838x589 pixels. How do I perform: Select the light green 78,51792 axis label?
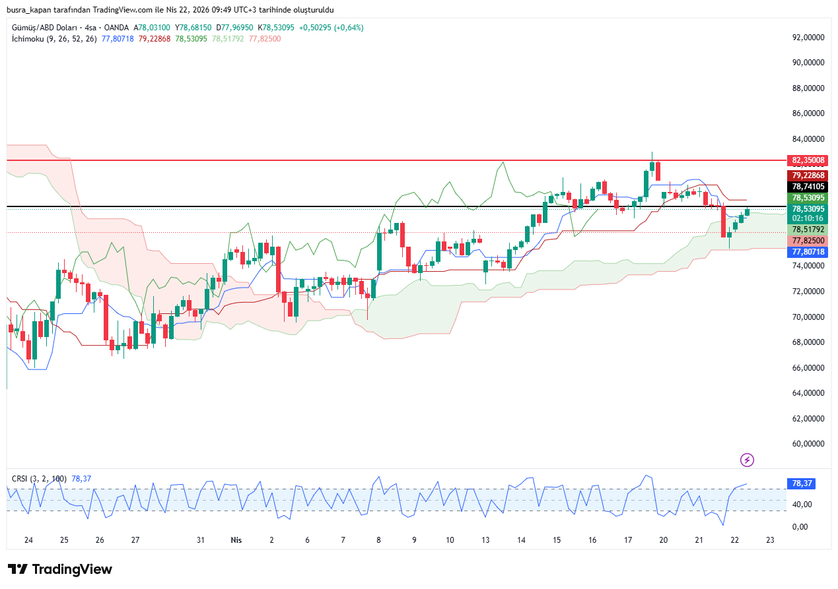[808, 230]
